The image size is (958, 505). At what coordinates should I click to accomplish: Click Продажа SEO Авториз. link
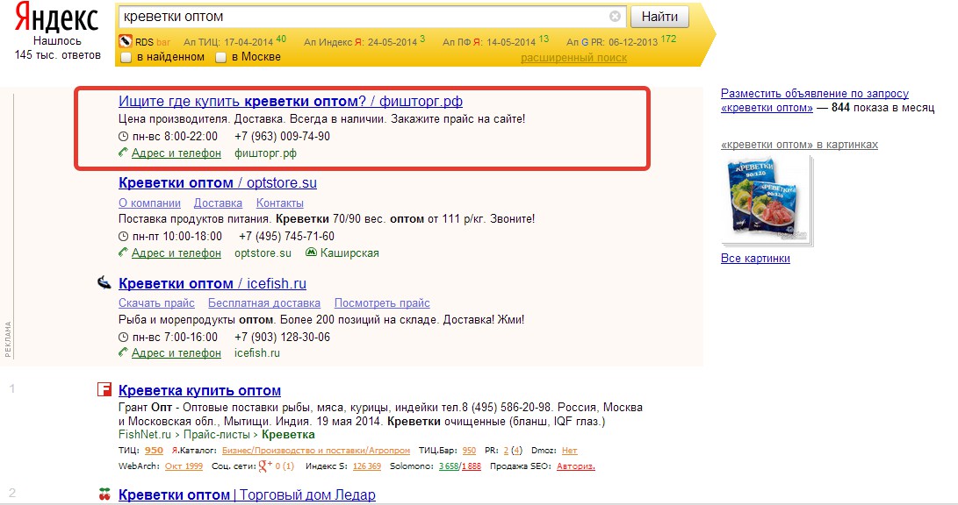(575, 466)
